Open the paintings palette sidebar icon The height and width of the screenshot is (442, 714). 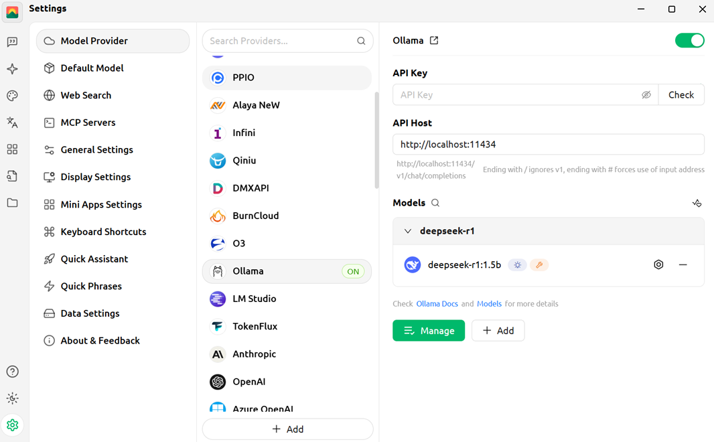click(12, 96)
